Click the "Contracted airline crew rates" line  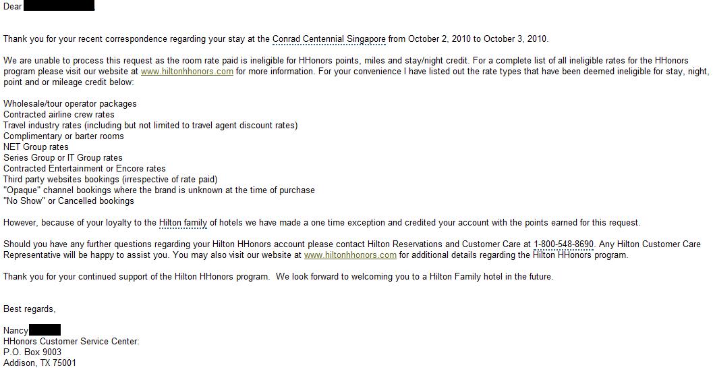click(x=59, y=115)
